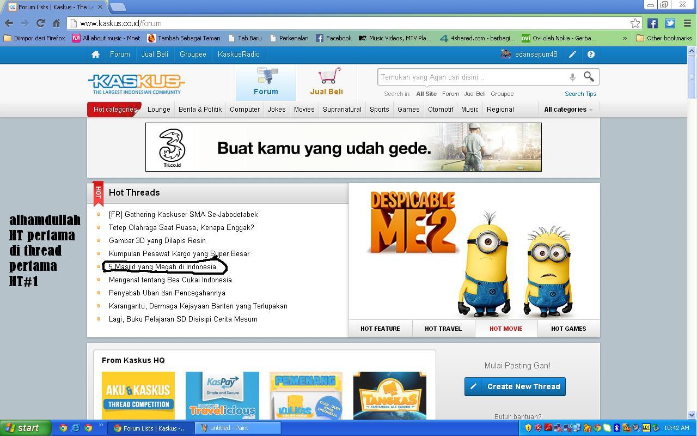This screenshot has width=697, height=436.
Task: Open the Berita & Politik category
Action: (x=200, y=110)
